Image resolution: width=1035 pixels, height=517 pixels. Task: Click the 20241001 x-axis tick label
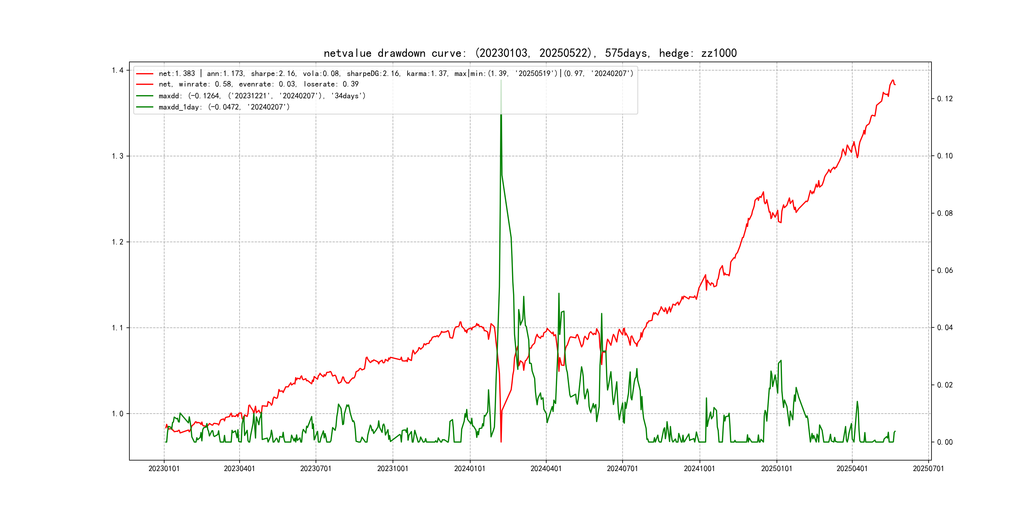coord(700,468)
